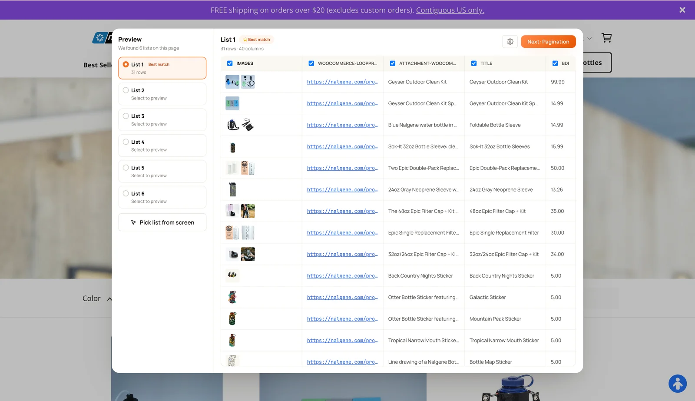Screen dimensions: 695x401
Task: Click the 48oz Epic Filter Cap + Kit title
Action: click(x=497, y=211)
